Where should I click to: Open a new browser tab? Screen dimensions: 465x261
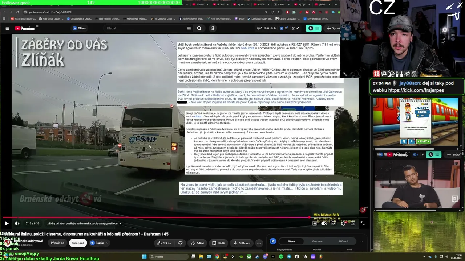(x=336, y=4)
